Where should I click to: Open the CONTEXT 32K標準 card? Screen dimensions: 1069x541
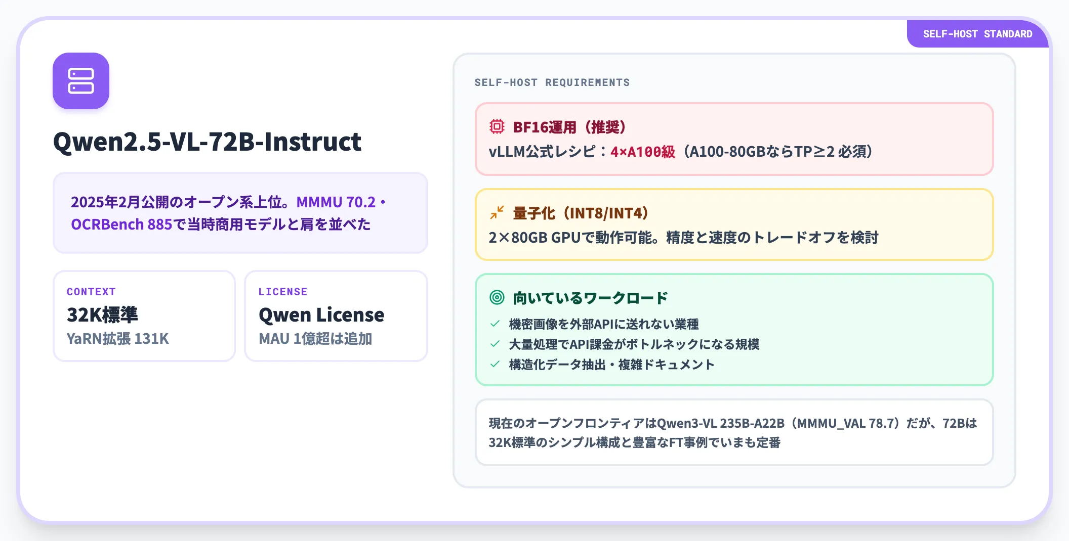point(144,316)
